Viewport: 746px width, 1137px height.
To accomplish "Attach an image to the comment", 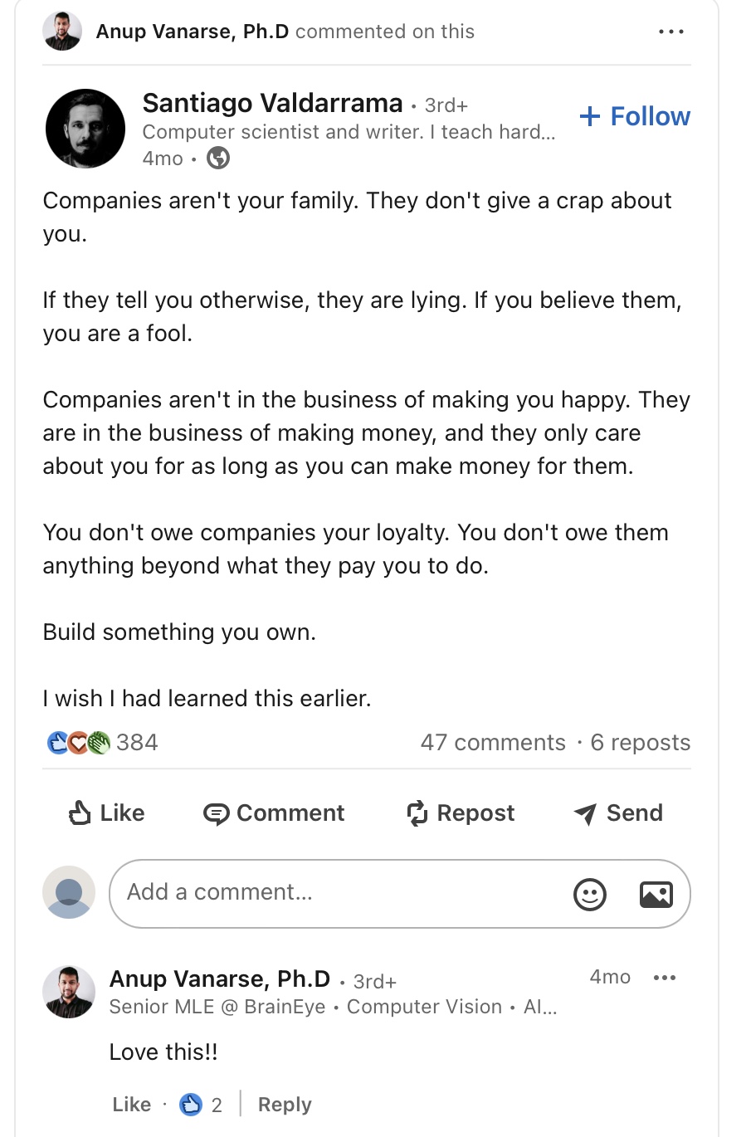I will pos(656,894).
